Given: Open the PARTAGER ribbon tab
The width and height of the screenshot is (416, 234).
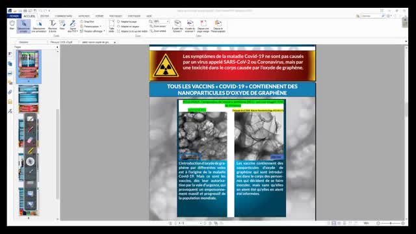Looking at the screenshot, I should pos(134,16).
